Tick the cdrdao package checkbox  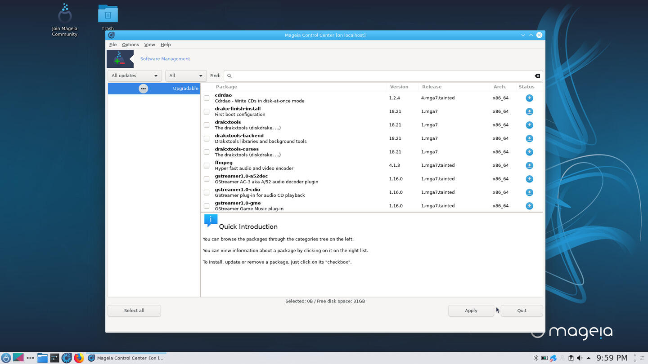pos(207,98)
